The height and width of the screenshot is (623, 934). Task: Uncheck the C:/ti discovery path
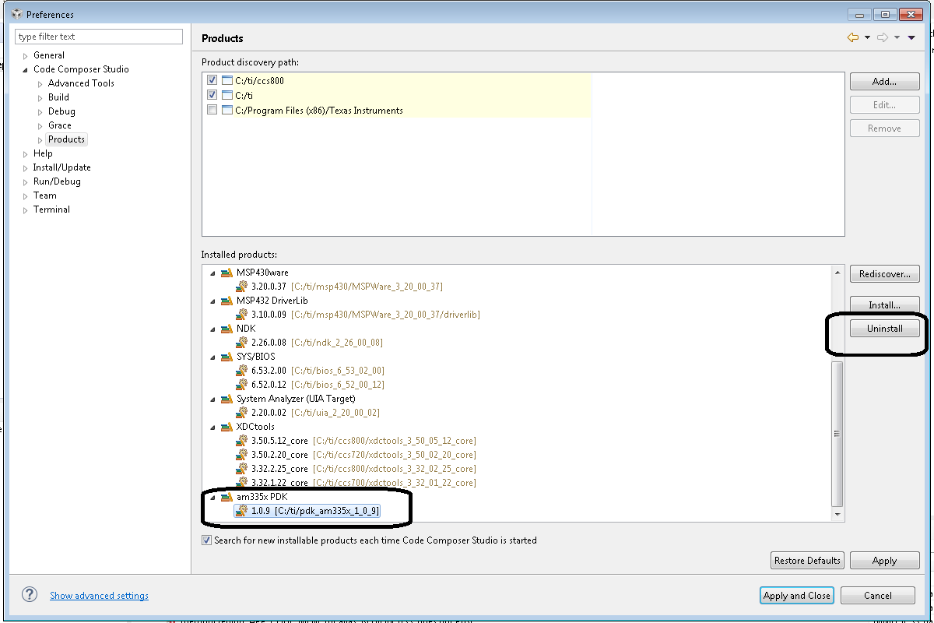pyautogui.click(x=212, y=95)
